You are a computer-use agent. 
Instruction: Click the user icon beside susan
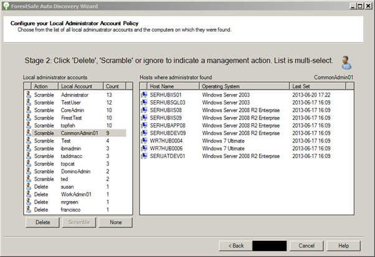tap(29, 186)
